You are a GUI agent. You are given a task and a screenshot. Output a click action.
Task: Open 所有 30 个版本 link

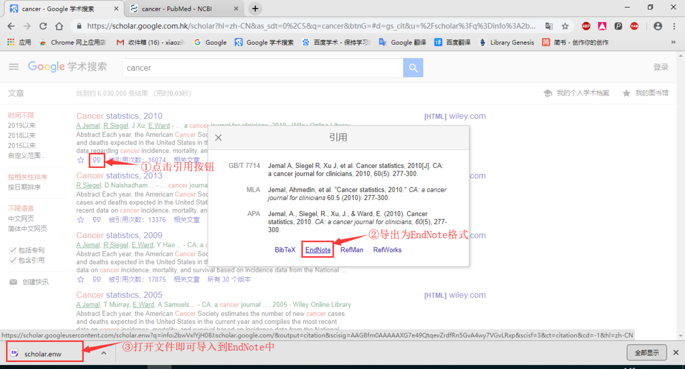[x=229, y=280]
